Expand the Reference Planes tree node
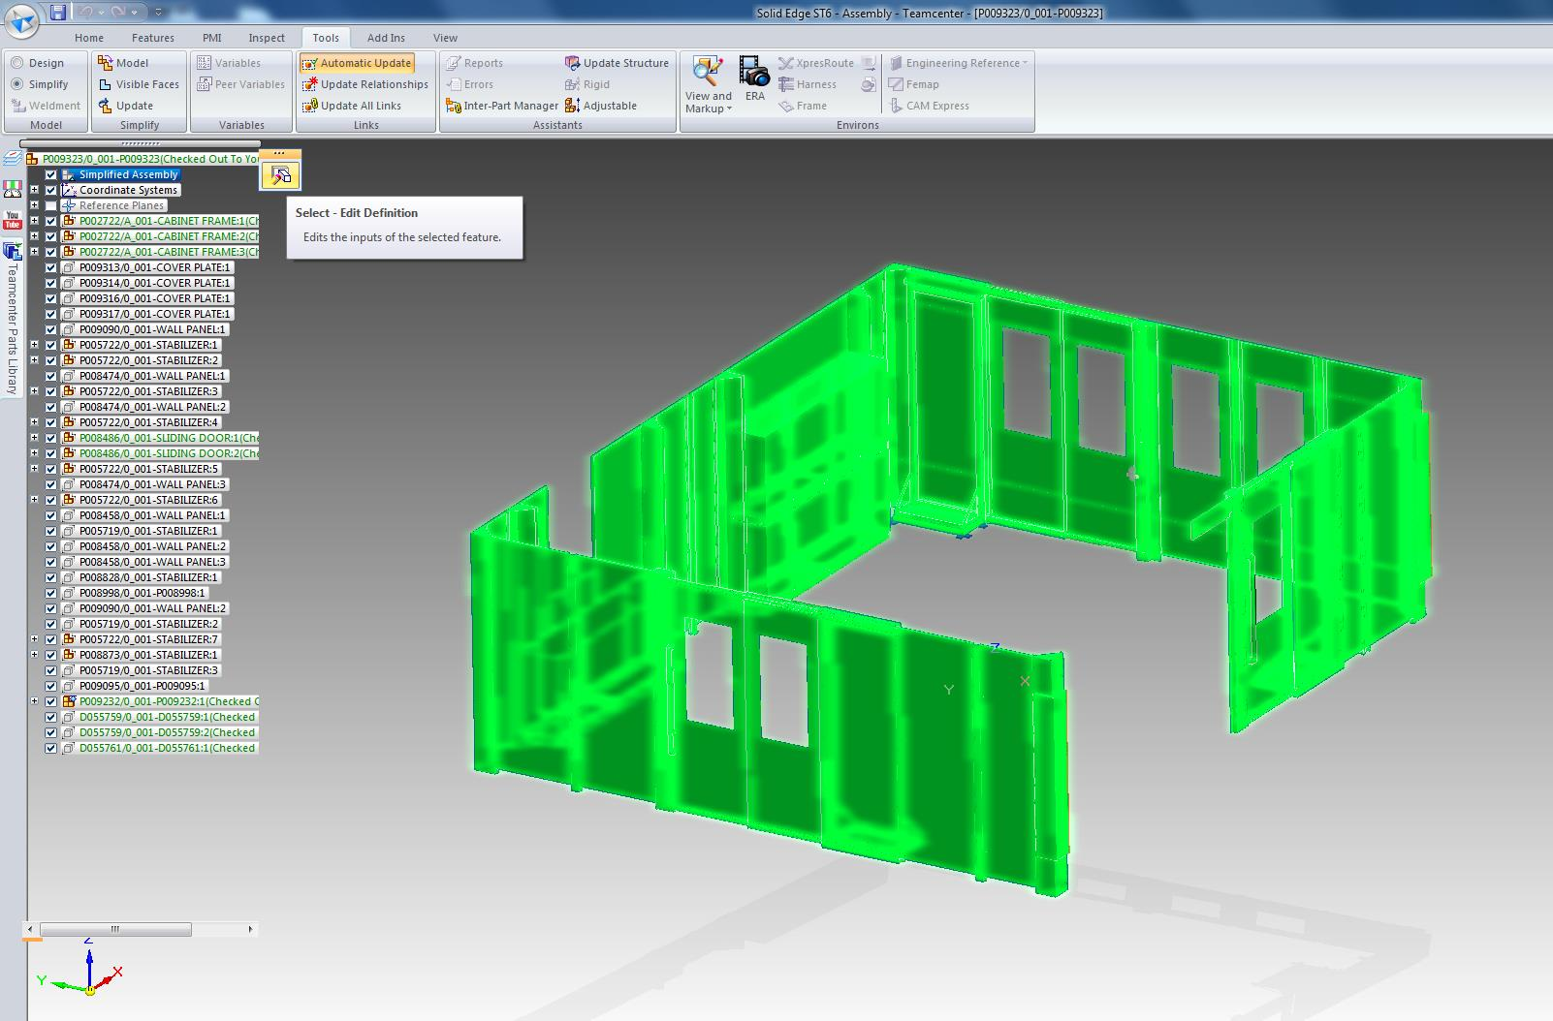The width and height of the screenshot is (1553, 1021). [x=35, y=205]
